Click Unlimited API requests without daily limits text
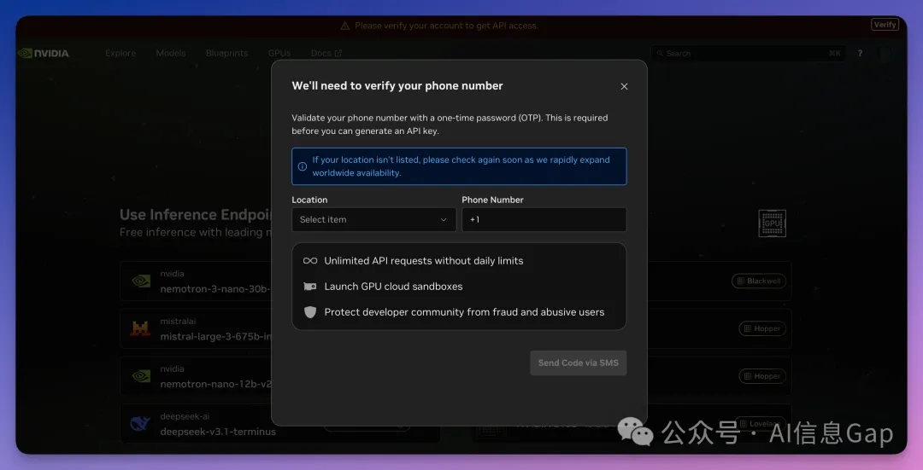Viewport: 923px width, 470px height. (424, 261)
